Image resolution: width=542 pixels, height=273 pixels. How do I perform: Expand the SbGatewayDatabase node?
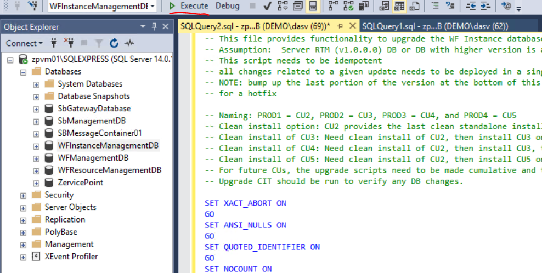tap(36, 109)
